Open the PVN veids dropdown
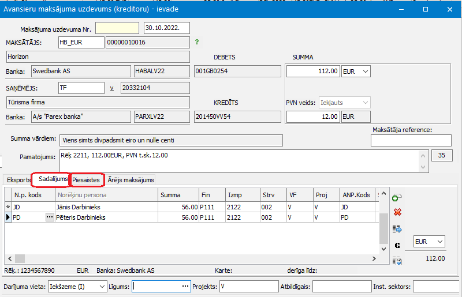This screenshot has height=297, width=462. pyautogui.click(x=364, y=103)
